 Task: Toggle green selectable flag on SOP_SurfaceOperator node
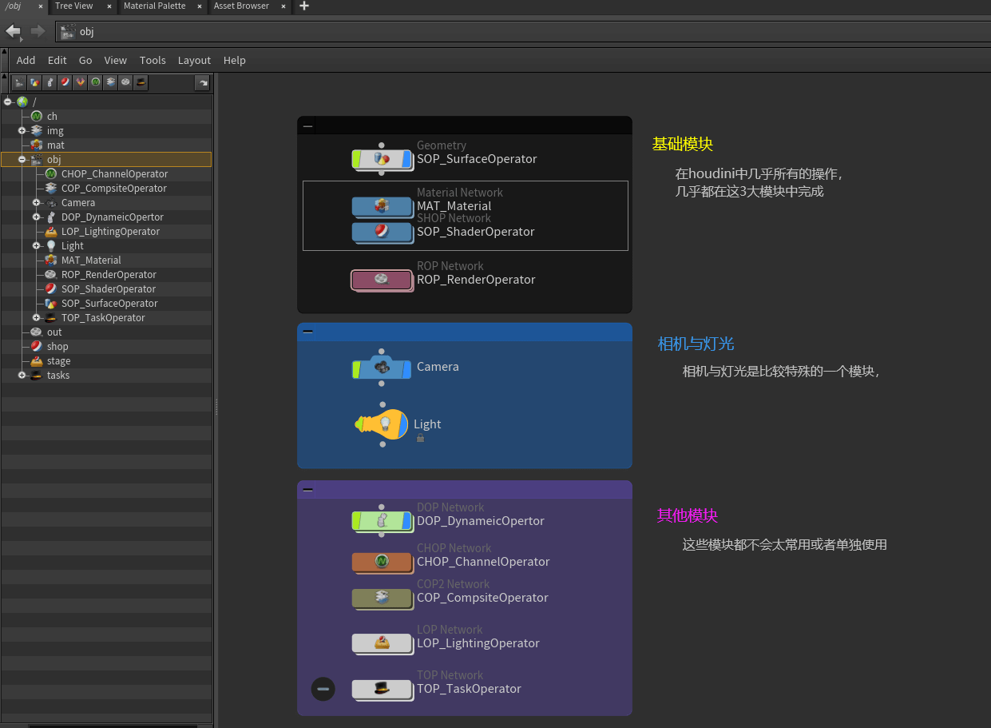pos(357,159)
